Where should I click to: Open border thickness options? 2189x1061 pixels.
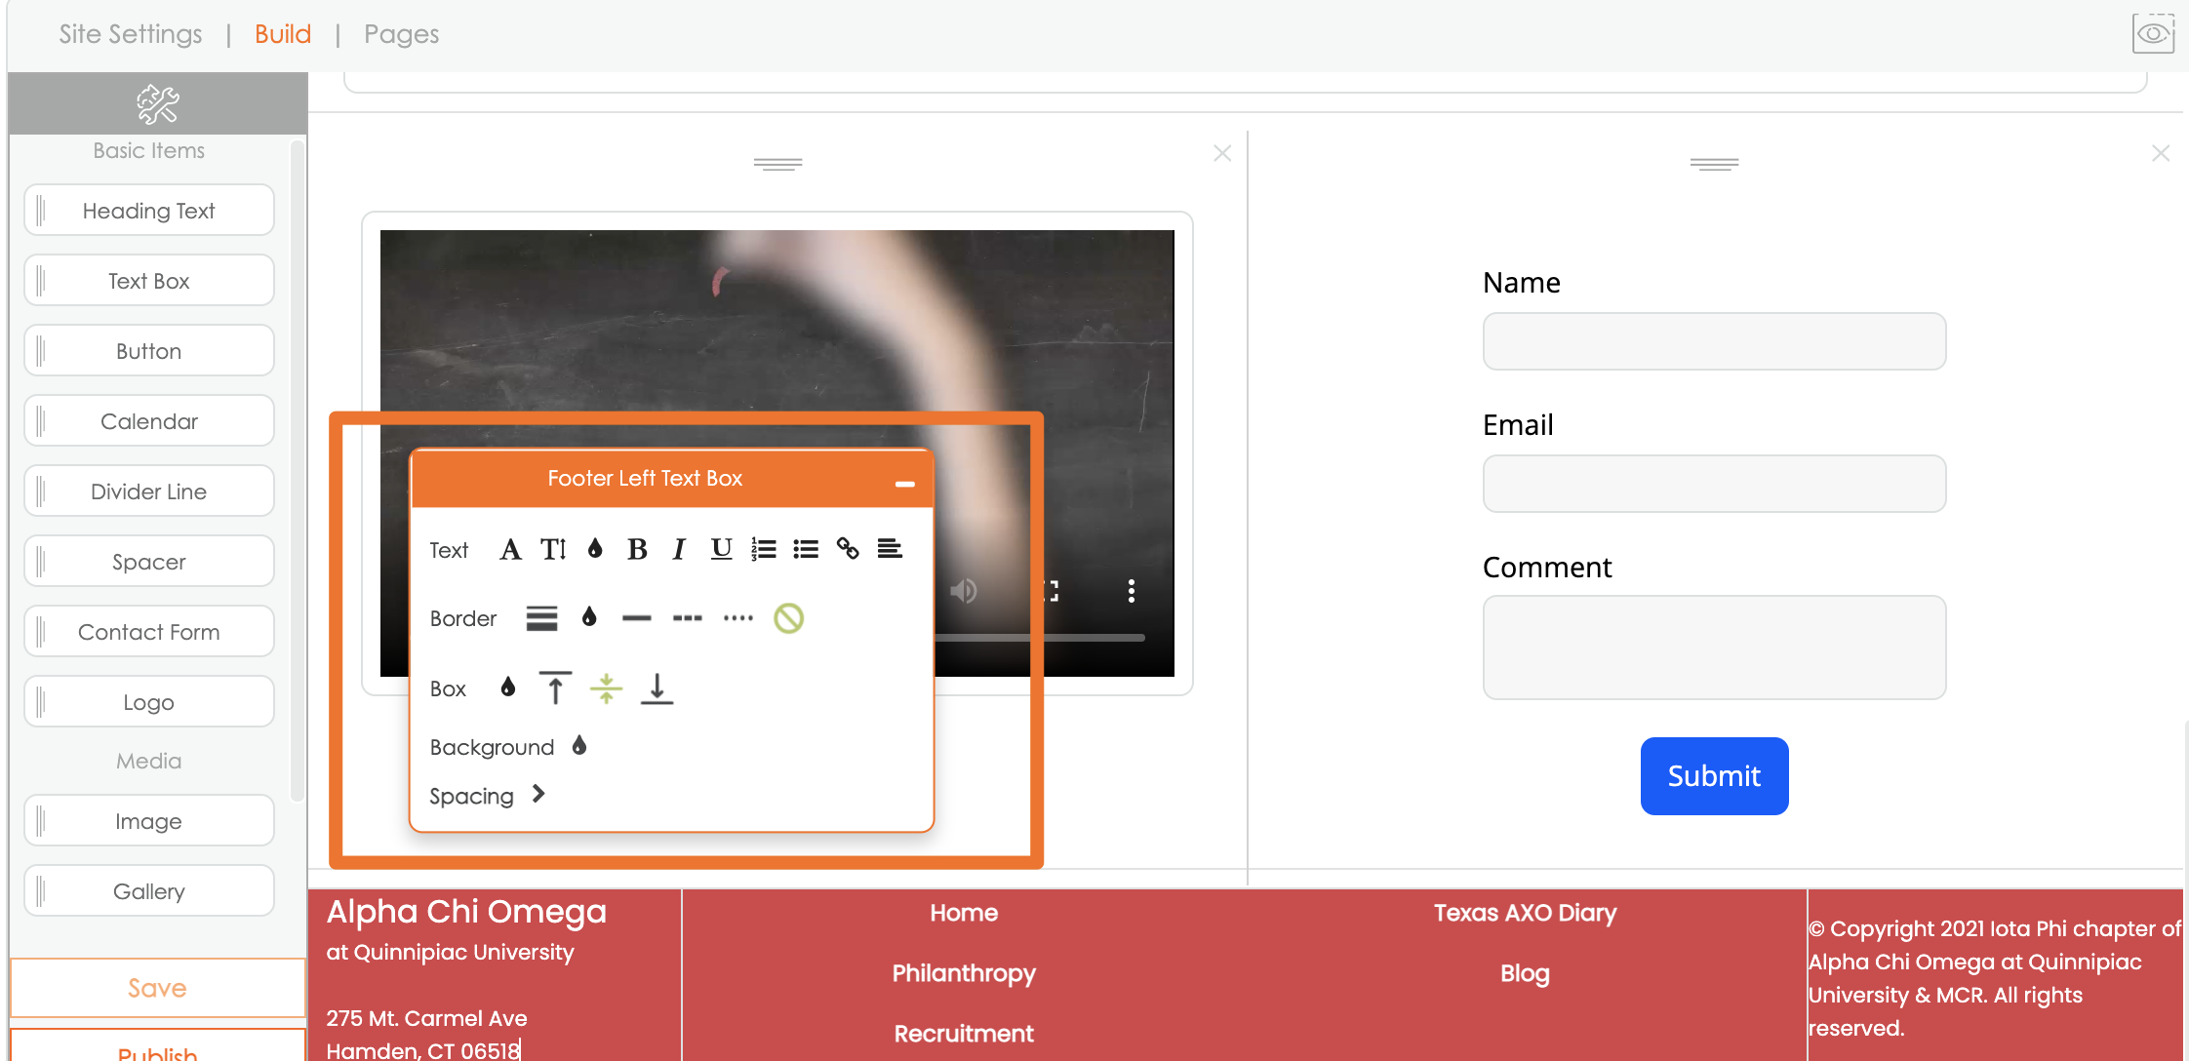click(x=541, y=618)
